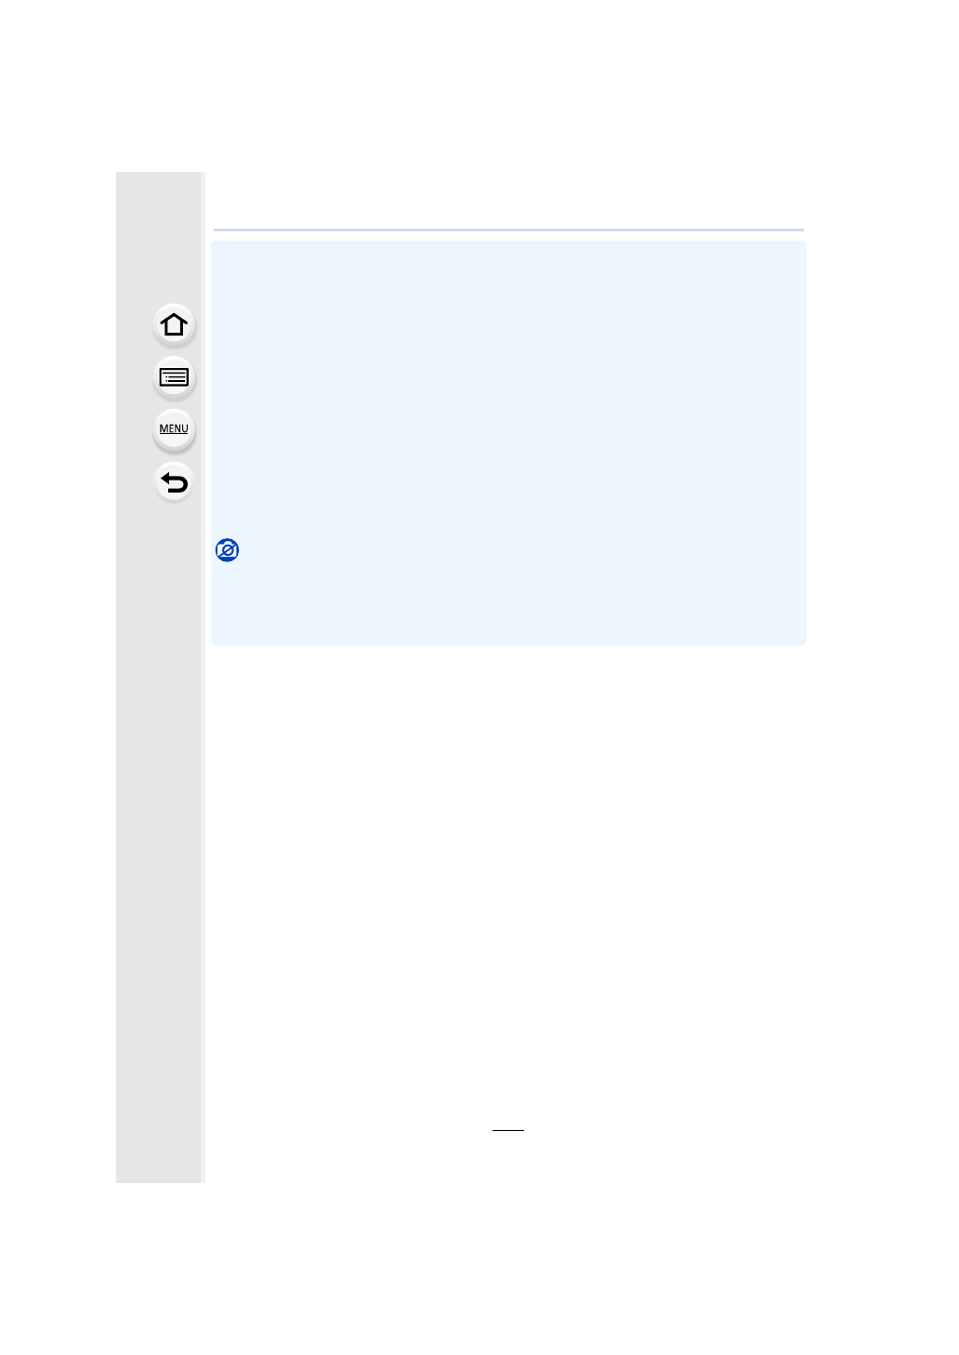Open the table of contents icon

pyautogui.click(x=174, y=377)
